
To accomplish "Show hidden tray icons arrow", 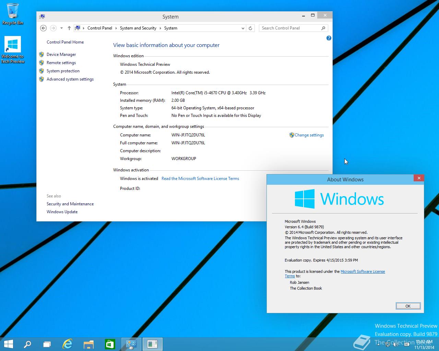I will 378,344.
